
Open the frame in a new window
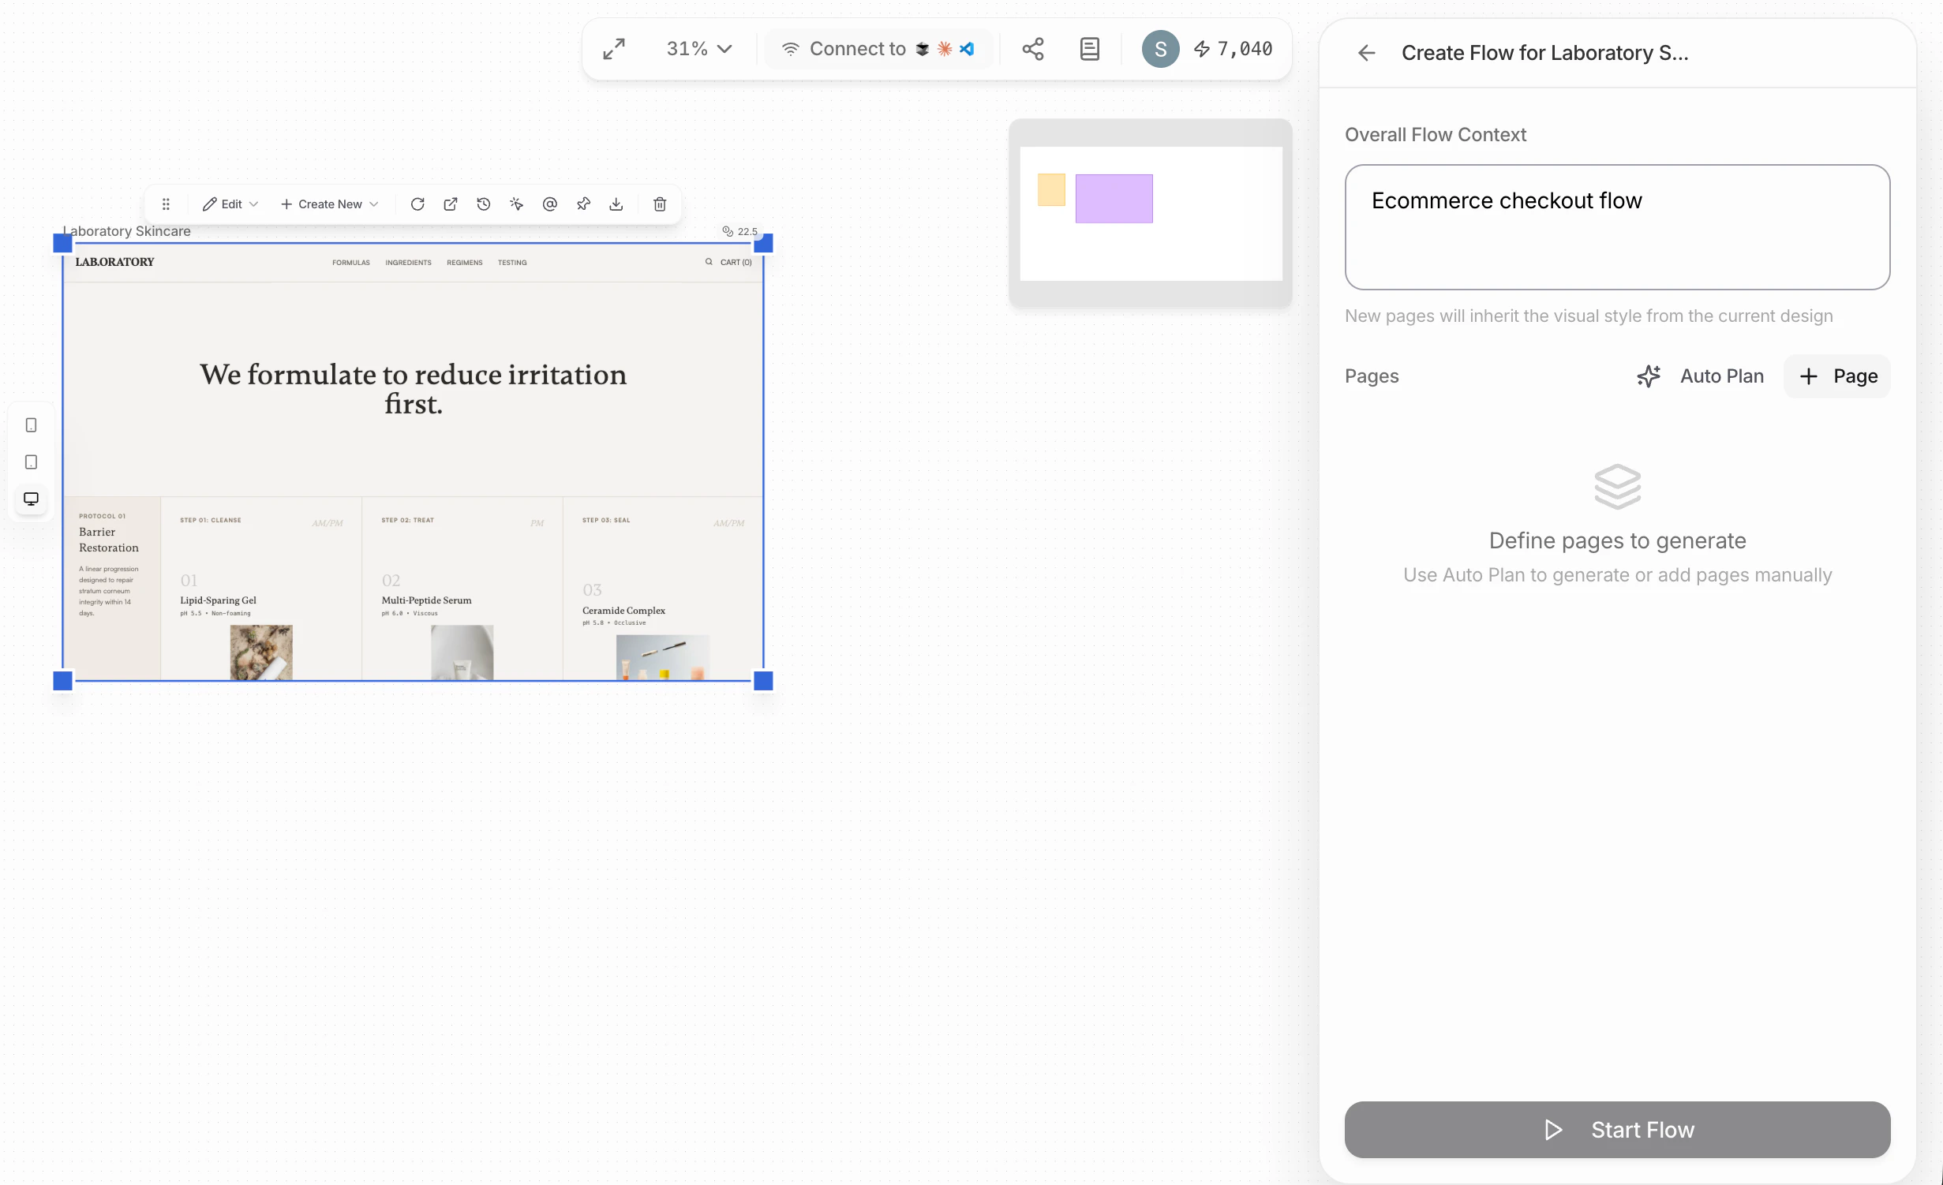(x=451, y=204)
